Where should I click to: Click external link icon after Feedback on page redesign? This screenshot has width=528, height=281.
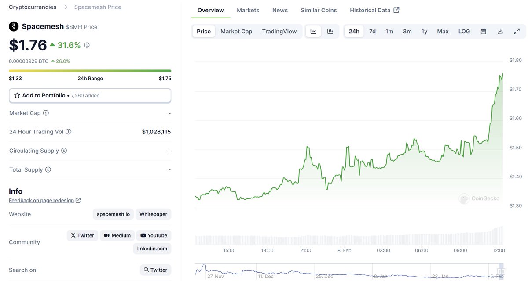point(78,200)
